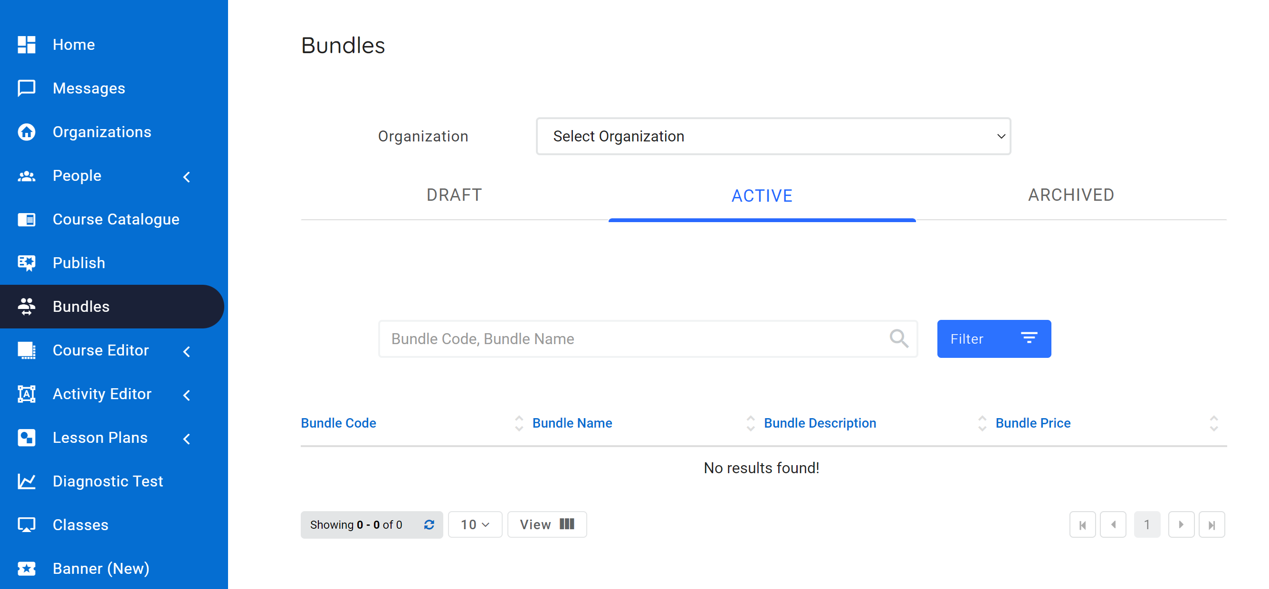This screenshot has height=589, width=1269.
Task: Go to the first page
Action: [1082, 524]
